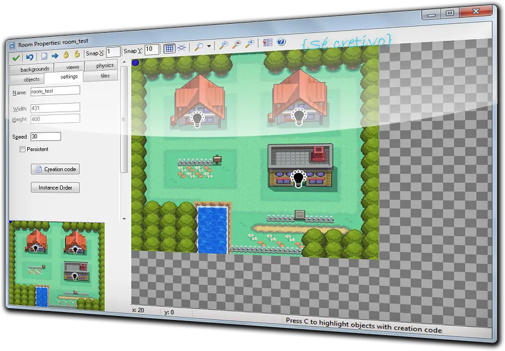Click the Height field showing 400
The width and height of the screenshot is (505, 351).
tap(55, 119)
